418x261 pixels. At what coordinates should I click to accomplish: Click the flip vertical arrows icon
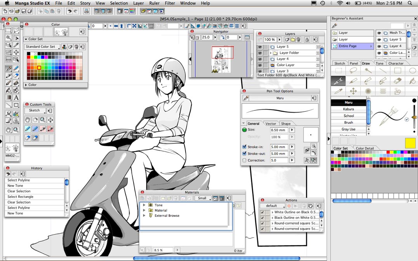click(x=121, y=26)
